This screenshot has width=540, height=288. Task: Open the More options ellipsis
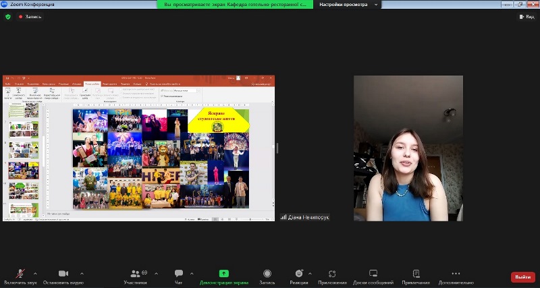pyautogui.click(x=456, y=273)
